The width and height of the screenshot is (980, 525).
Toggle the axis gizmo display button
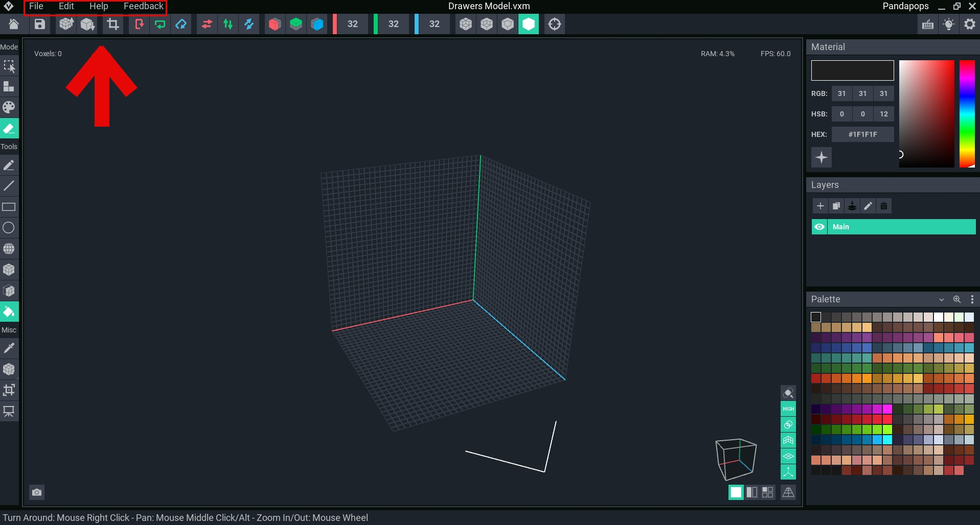[788, 472]
